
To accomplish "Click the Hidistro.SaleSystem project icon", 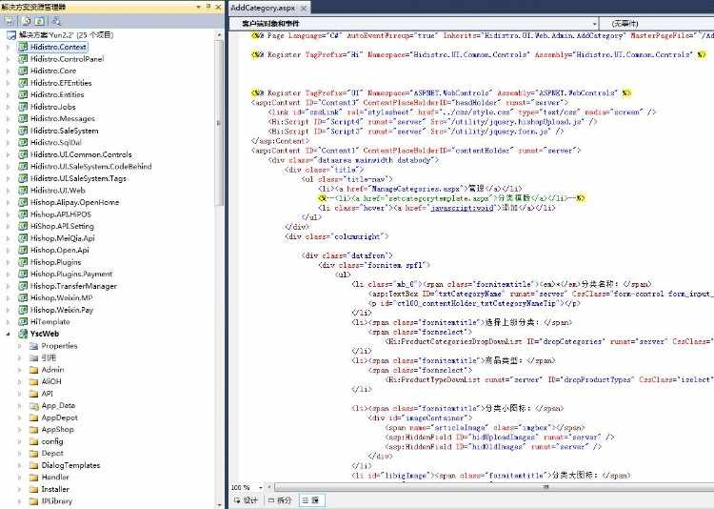I will (x=23, y=131).
